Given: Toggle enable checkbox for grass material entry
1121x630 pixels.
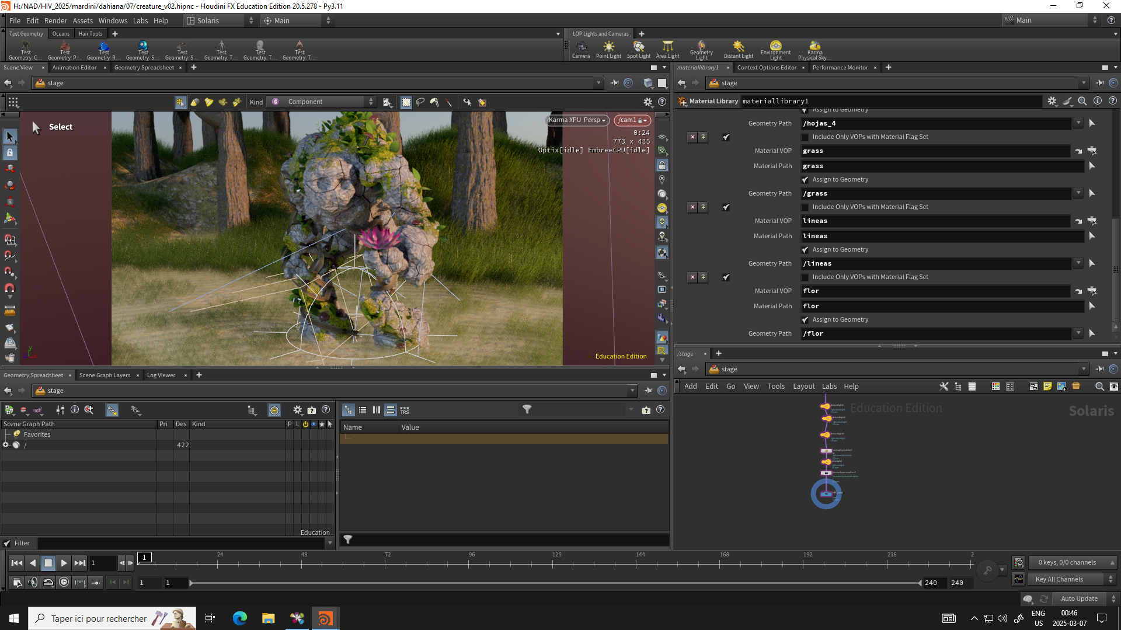Looking at the screenshot, I should (x=726, y=137).
